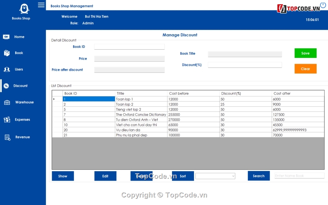
Task: Select the 'Vu dieu lan da' cell
Action: tap(141, 130)
